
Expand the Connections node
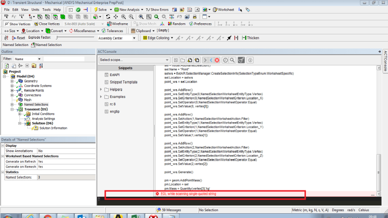click(12, 95)
